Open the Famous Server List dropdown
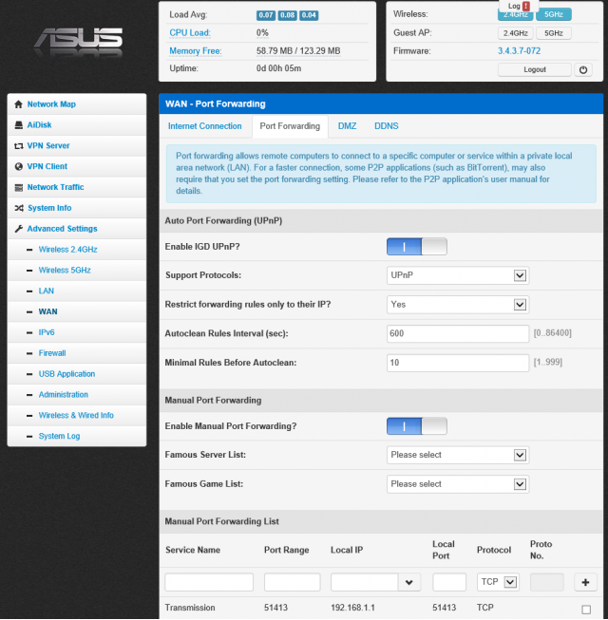Viewport: 608px width, 620px height. coord(458,455)
